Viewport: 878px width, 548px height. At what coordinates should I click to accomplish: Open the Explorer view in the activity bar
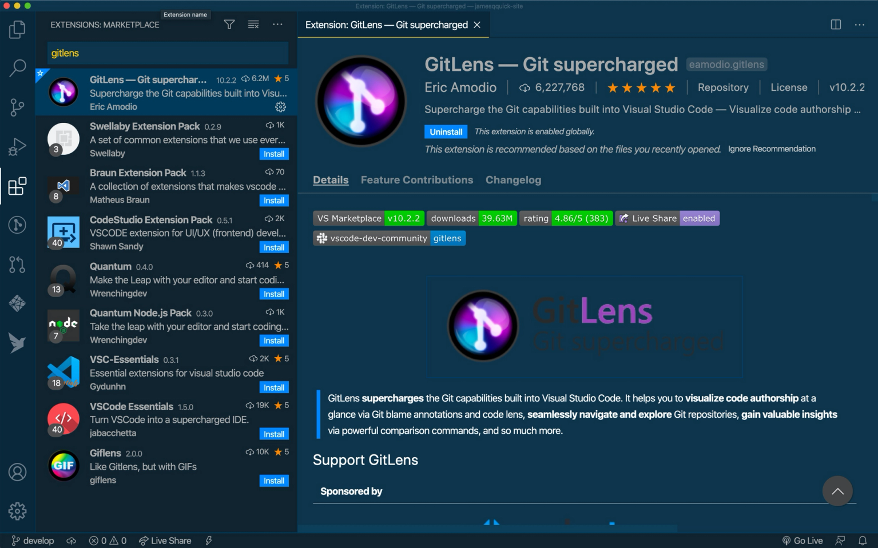pyautogui.click(x=17, y=30)
